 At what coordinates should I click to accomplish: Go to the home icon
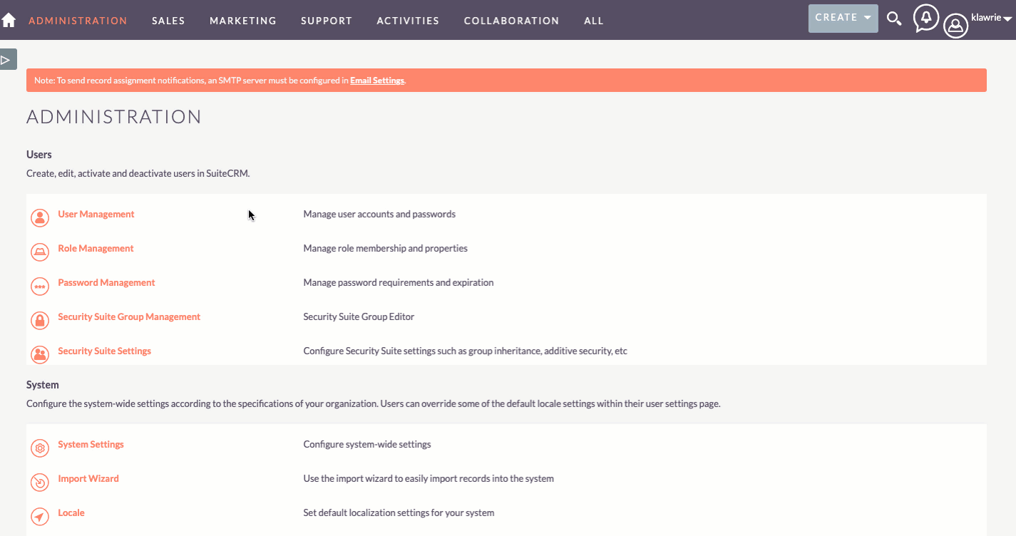click(9, 20)
